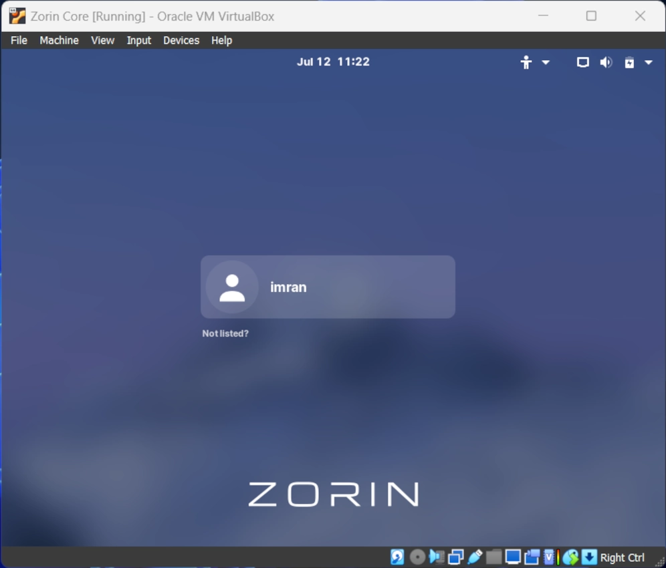This screenshot has height=568, width=666.
Task: Open the Machine menu
Action: [59, 40]
